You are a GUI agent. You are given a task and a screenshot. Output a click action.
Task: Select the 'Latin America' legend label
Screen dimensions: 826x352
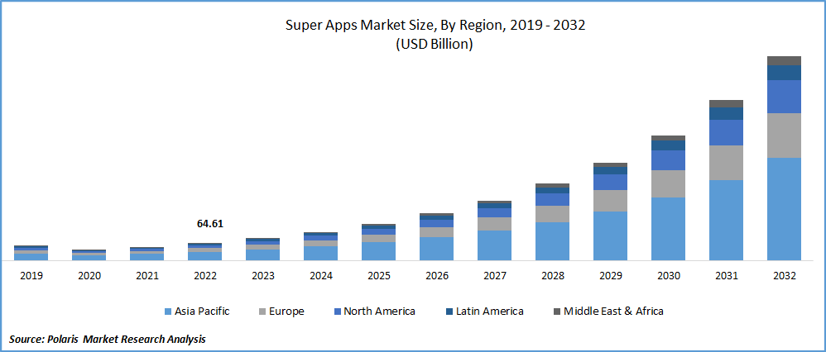tap(489, 312)
